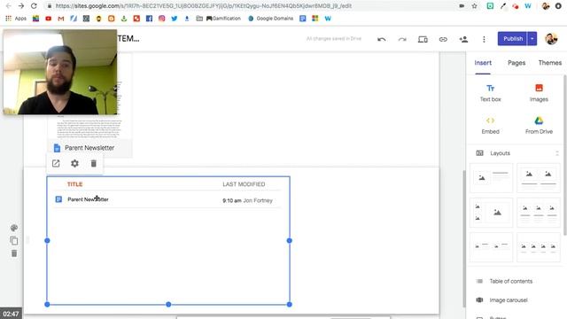Viewport: 567px width, 319px height.
Task: Copy published site link icon
Action: coord(443,39)
